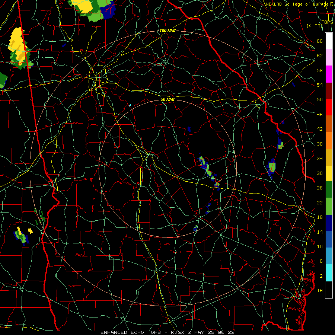Click the dark orange legend swatch
The height and width of the screenshot is (335, 335).
tap(329, 124)
